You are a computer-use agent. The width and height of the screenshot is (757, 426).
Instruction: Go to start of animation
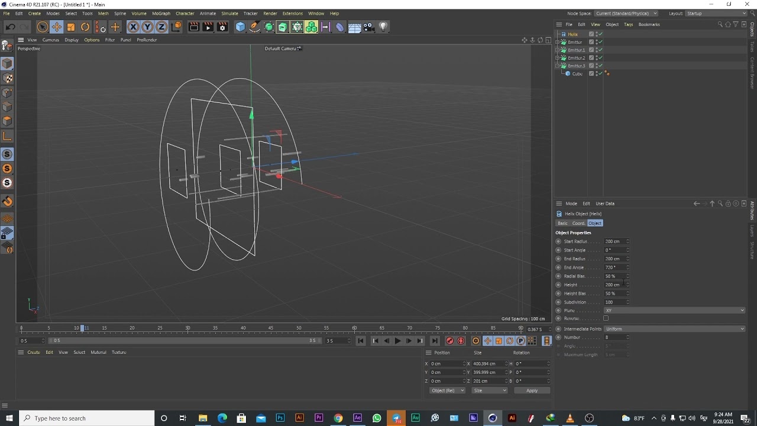click(361, 341)
